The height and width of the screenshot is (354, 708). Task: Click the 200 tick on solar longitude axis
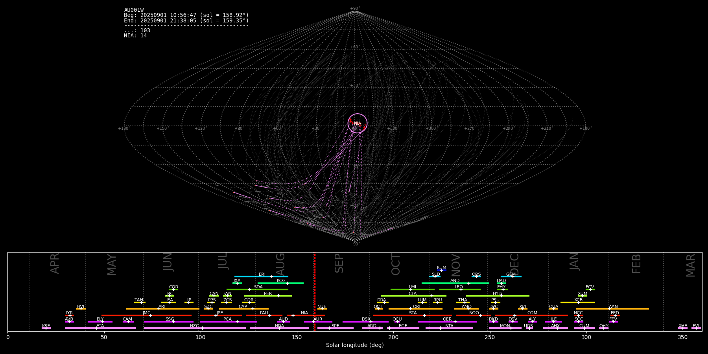click(x=393, y=337)
